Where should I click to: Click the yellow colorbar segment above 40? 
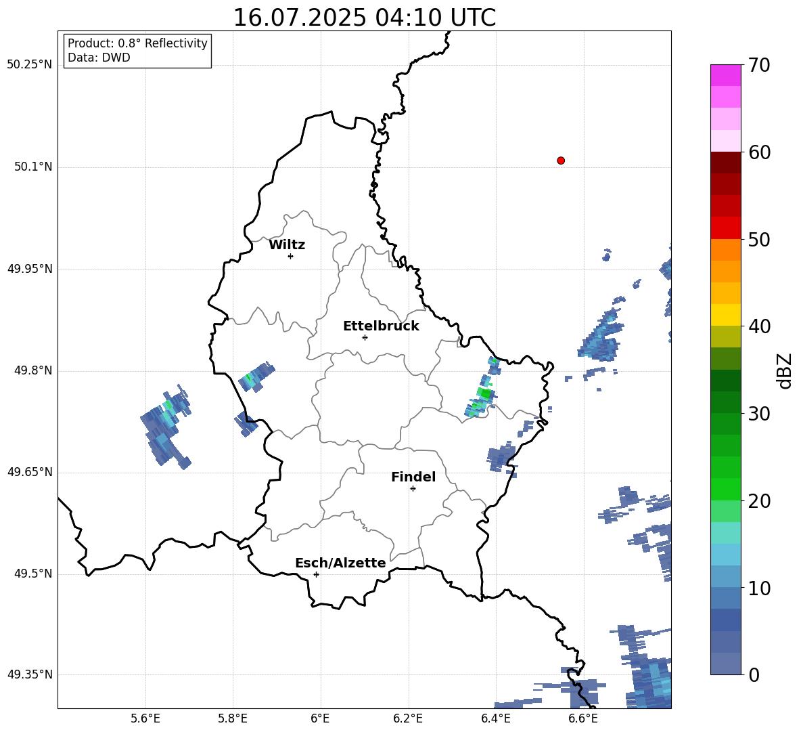coord(725,315)
